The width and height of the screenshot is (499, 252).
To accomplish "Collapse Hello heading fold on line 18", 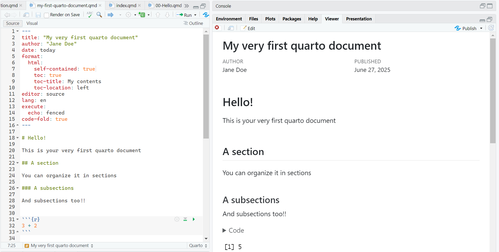I will [18, 138].
